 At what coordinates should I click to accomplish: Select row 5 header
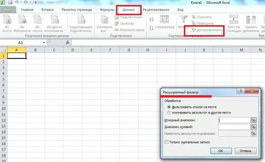(x=4, y=79)
